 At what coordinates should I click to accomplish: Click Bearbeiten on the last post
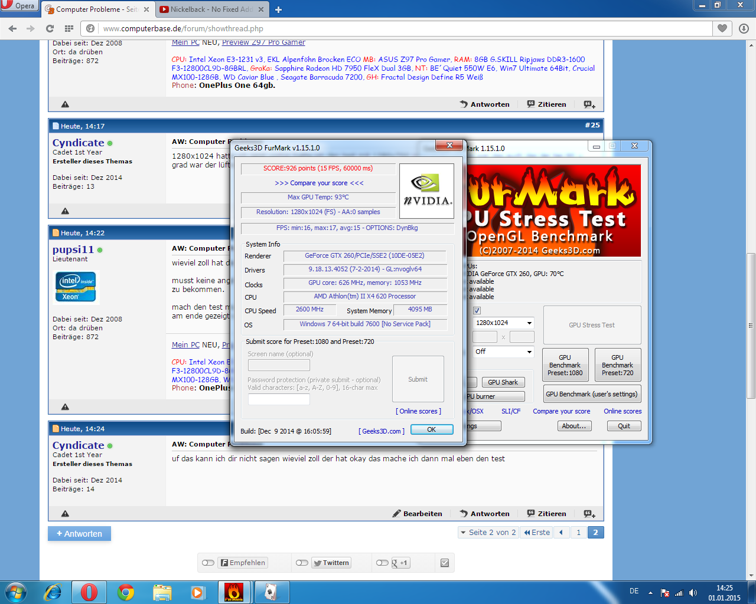coord(418,514)
